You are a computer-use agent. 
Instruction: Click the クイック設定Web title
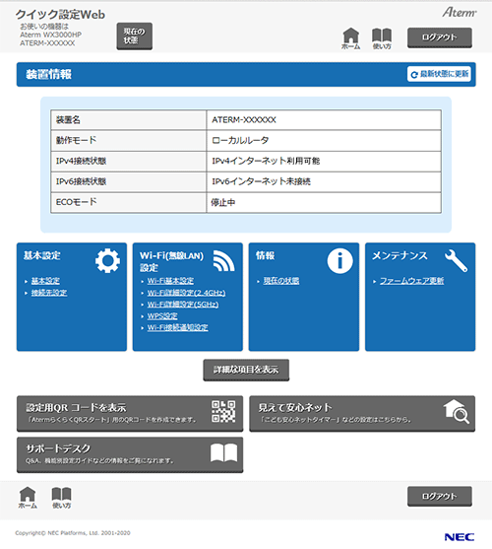[x=60, y=15]
